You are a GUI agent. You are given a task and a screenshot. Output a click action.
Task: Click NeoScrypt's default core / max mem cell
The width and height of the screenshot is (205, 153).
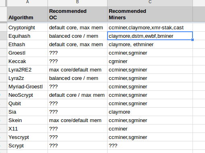pyautogui.click(x=77, y=95)
